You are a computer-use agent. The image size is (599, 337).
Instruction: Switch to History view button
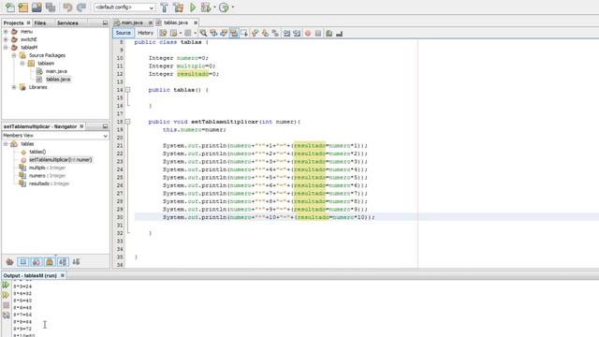click(x=145, y=33)
